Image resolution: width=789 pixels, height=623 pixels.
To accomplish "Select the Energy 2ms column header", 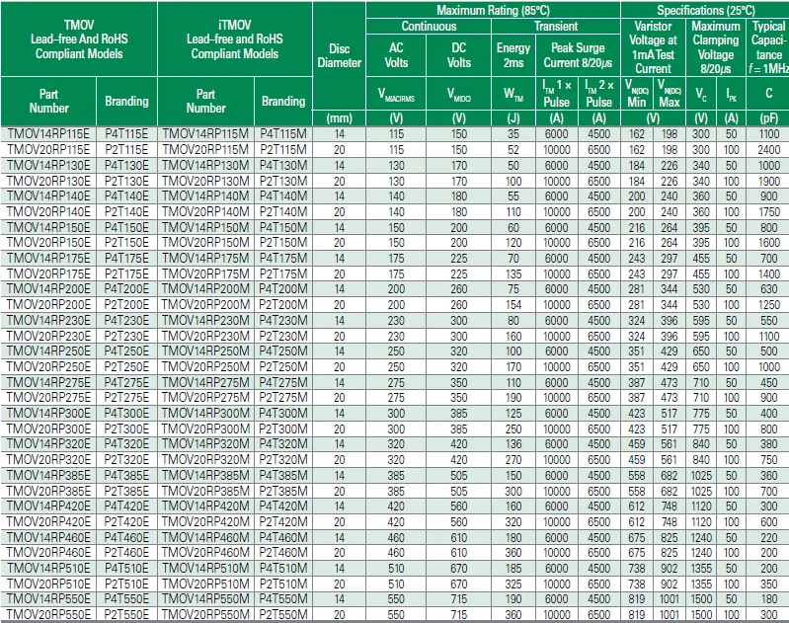I will 513,55.
